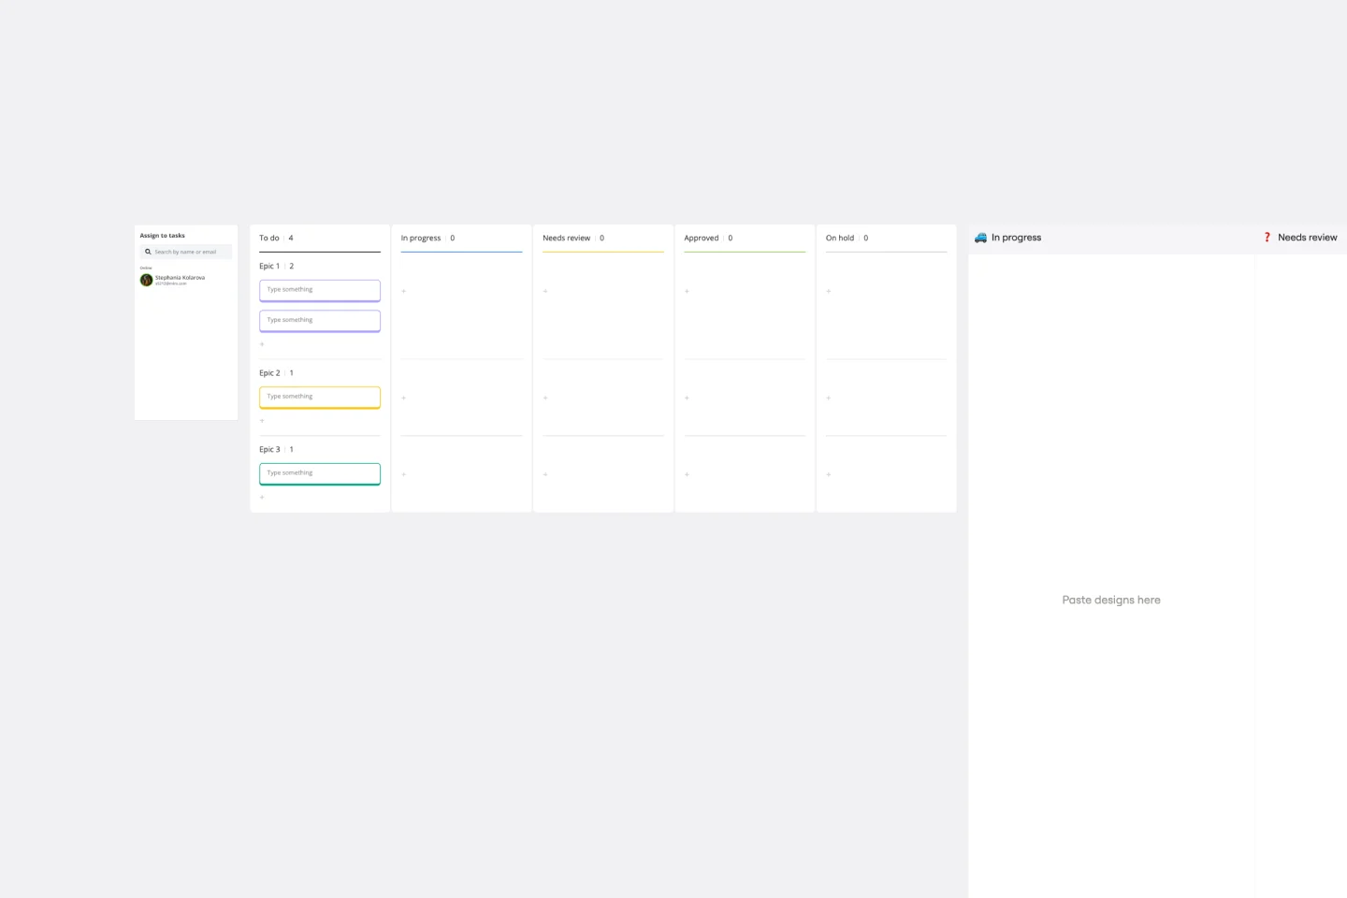Image resolution: width=1347 pixels, height=898 pixels.
Task: Click the first Type something card in Epic 1
Action: (x=320, y=289)
